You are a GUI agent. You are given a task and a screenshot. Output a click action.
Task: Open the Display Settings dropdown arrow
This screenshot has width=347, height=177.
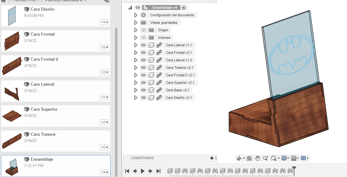click(x=288, y=158)
